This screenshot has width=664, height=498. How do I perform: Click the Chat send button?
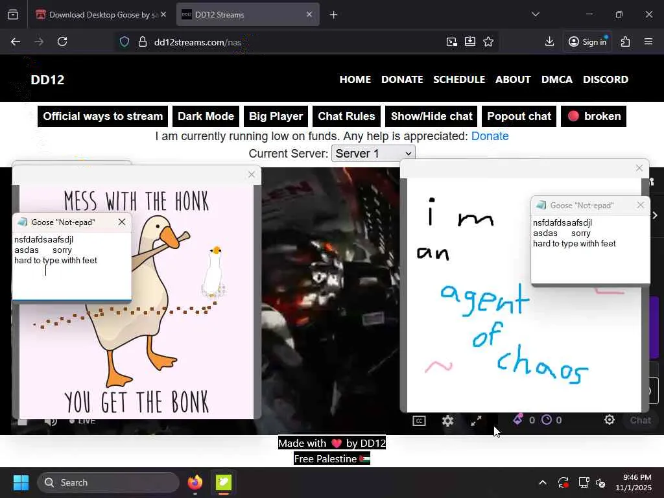point(640,420)
